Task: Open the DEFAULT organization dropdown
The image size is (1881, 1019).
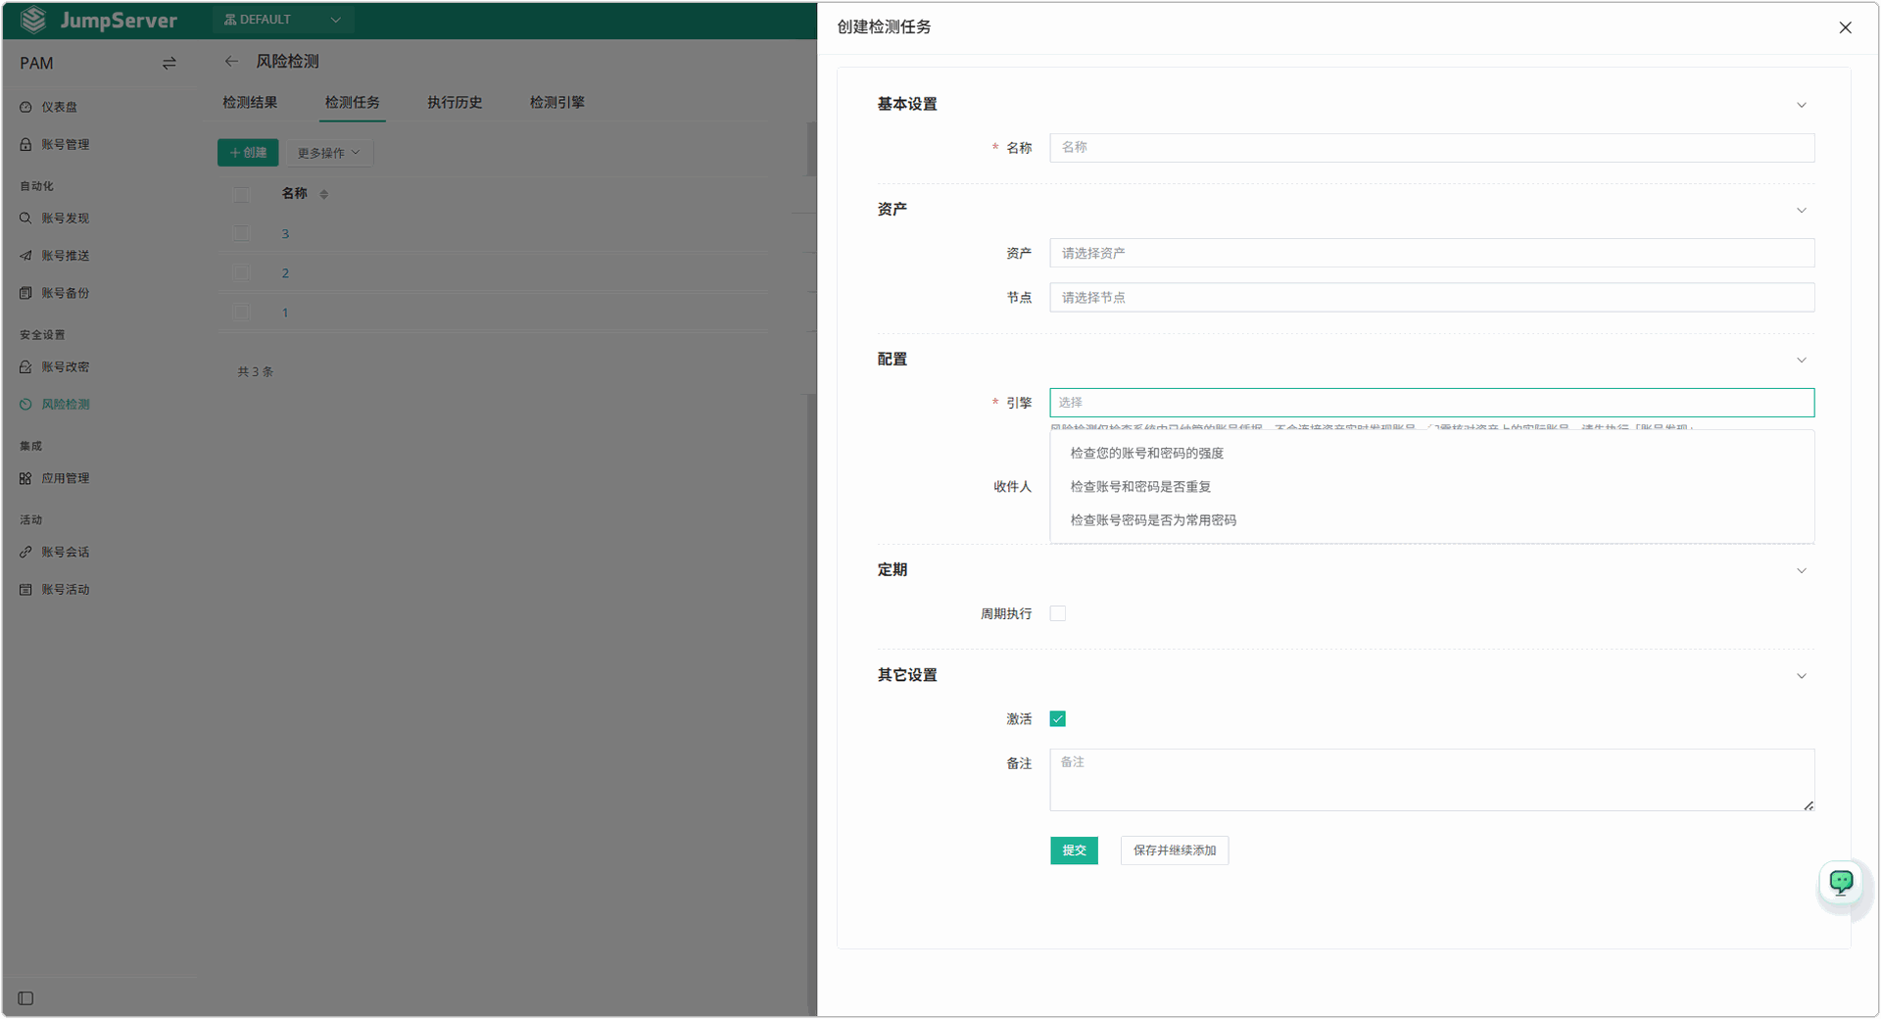Action: point(283,20)
